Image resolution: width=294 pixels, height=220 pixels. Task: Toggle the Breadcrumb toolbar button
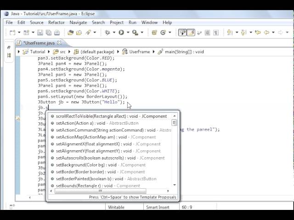(x=182, y=33)
